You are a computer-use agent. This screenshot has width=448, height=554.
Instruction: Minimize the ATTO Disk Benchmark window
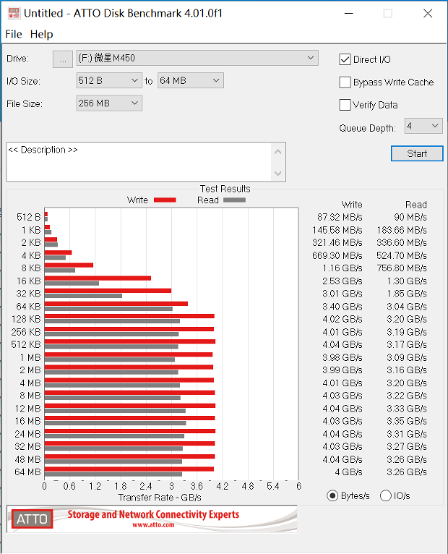click(x=349, y=14)
